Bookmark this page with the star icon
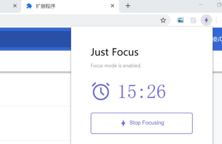 coord(163,20)
